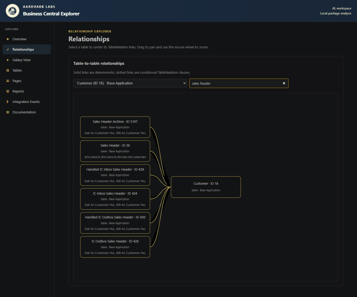This screenshot has width=357, height=297.
Task: Click the AL workspace label
Action: (342, 8)
